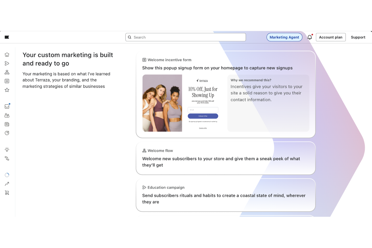The image size is (372, 248).
Task: Open the Support menu item
Action: pos(358,37)
